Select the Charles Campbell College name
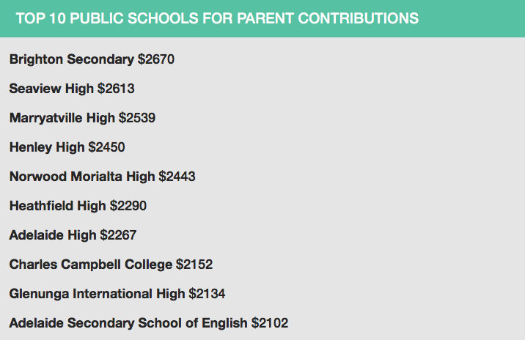 pyautogui.click(x=91, y=265)
